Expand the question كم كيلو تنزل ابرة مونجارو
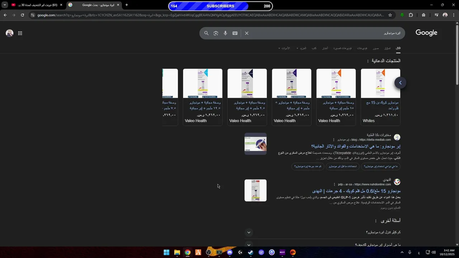Viewport: 459px width, 258px height. (x=323, y=233)
